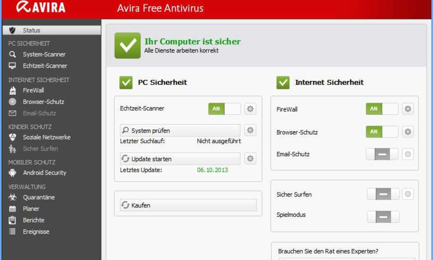
Task: Toggle the Browser-Schutz AN switch
Action: pos(382,132)
